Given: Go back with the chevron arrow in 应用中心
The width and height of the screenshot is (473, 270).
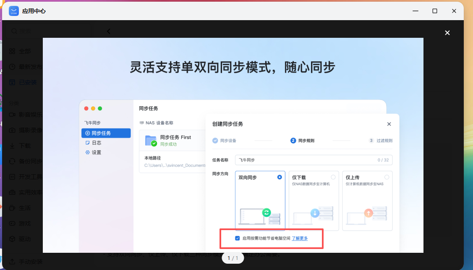Looking at the screenshot, I should pos(109,31).
